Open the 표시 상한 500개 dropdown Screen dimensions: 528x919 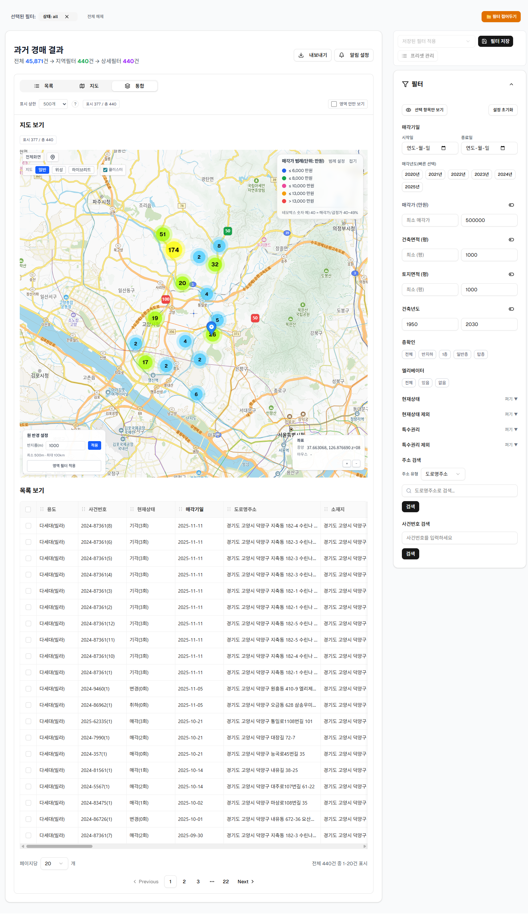[x=53, y=104]
